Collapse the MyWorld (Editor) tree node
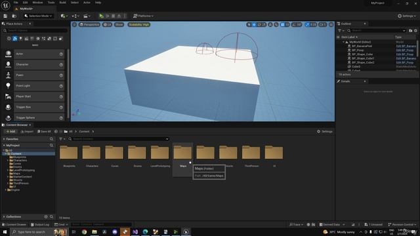 point(344,42)
